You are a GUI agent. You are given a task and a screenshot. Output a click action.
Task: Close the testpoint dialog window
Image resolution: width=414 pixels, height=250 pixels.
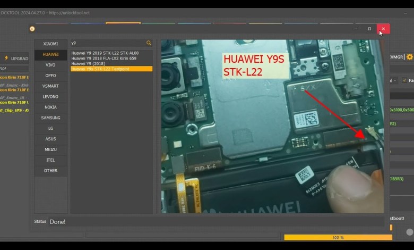(x=383, y=29)
